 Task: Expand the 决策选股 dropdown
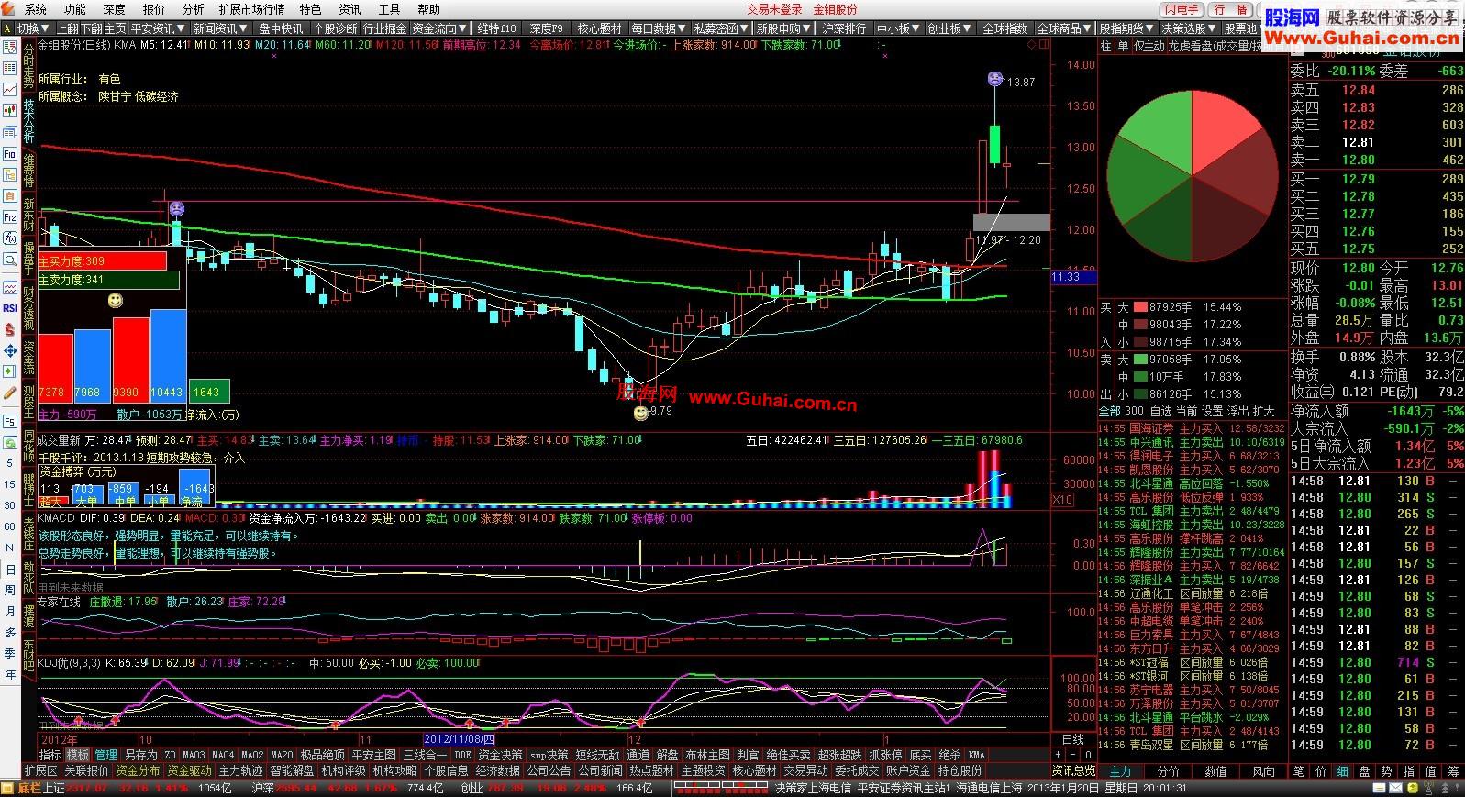(1189, 28)
